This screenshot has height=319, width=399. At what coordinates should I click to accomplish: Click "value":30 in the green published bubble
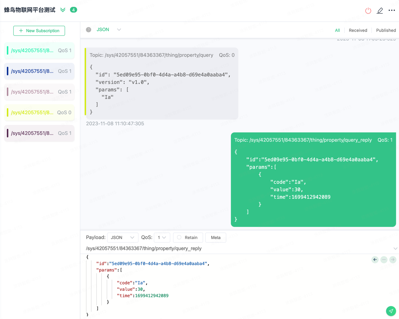pos(287,189)
